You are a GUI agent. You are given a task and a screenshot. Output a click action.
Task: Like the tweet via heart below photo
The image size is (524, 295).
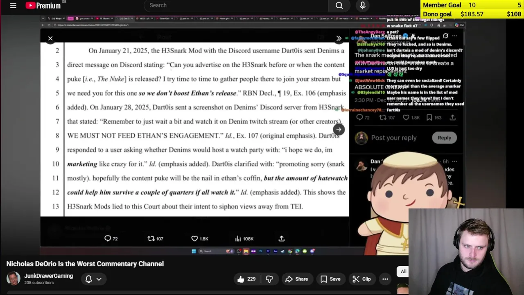click(x=194, y=238)
